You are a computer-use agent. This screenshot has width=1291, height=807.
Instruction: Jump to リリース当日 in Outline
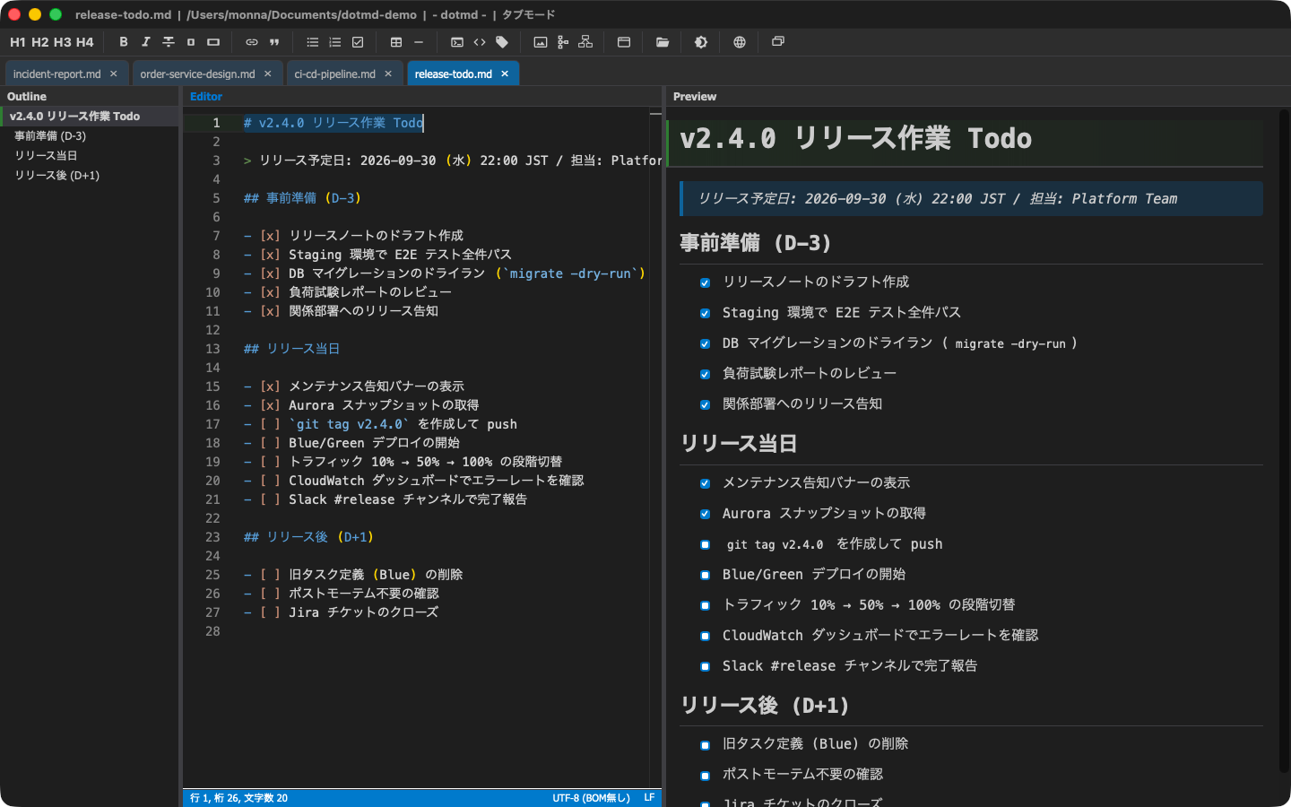pyautogui.click(x=90, y=156)
